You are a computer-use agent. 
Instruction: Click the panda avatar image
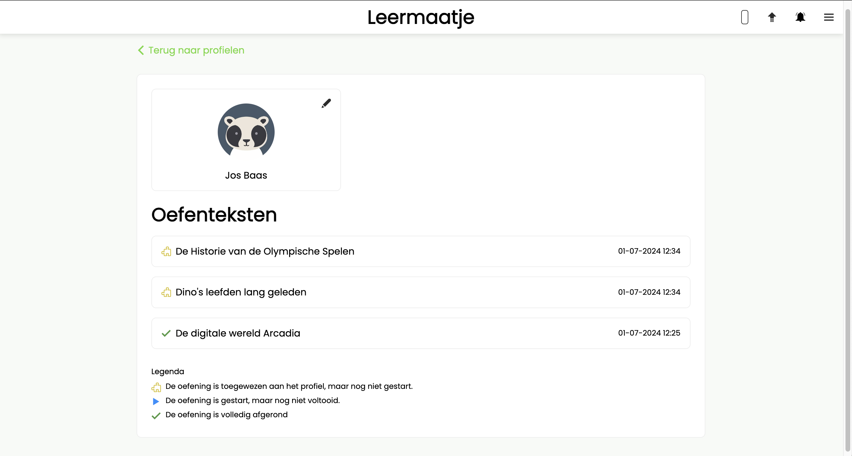(x=246, y=131)
